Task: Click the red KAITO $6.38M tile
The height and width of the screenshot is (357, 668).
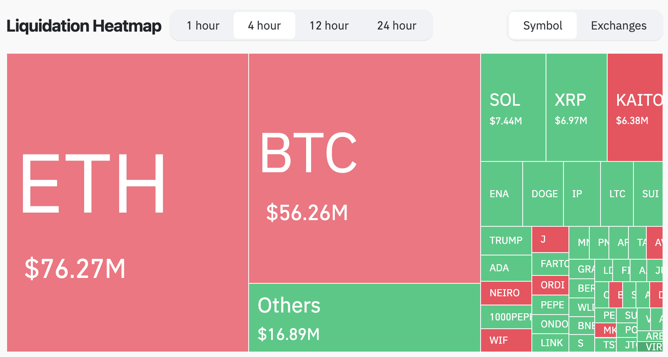Action: tap(635, 107)
